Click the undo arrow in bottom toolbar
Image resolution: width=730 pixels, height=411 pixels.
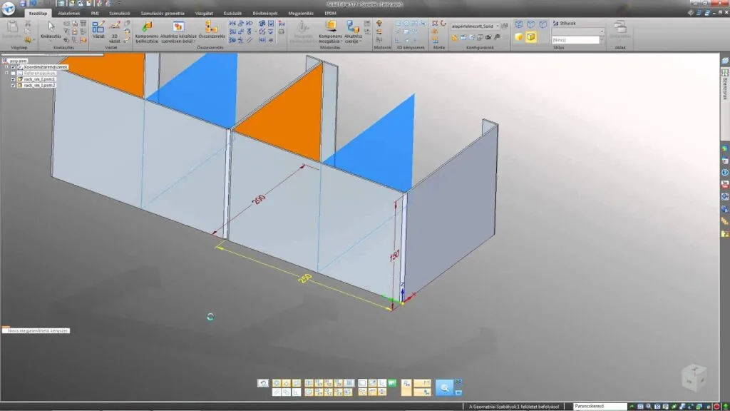263,383
